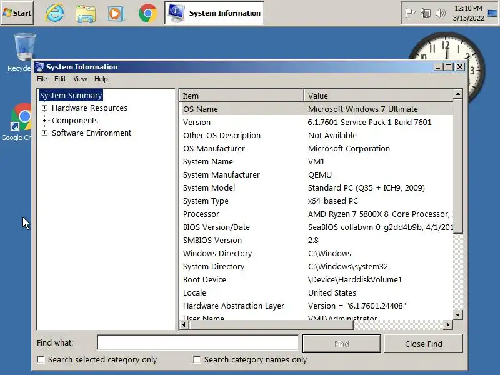Expand the Hardware Resources node

pyautogui.click(x=44, y=107)
